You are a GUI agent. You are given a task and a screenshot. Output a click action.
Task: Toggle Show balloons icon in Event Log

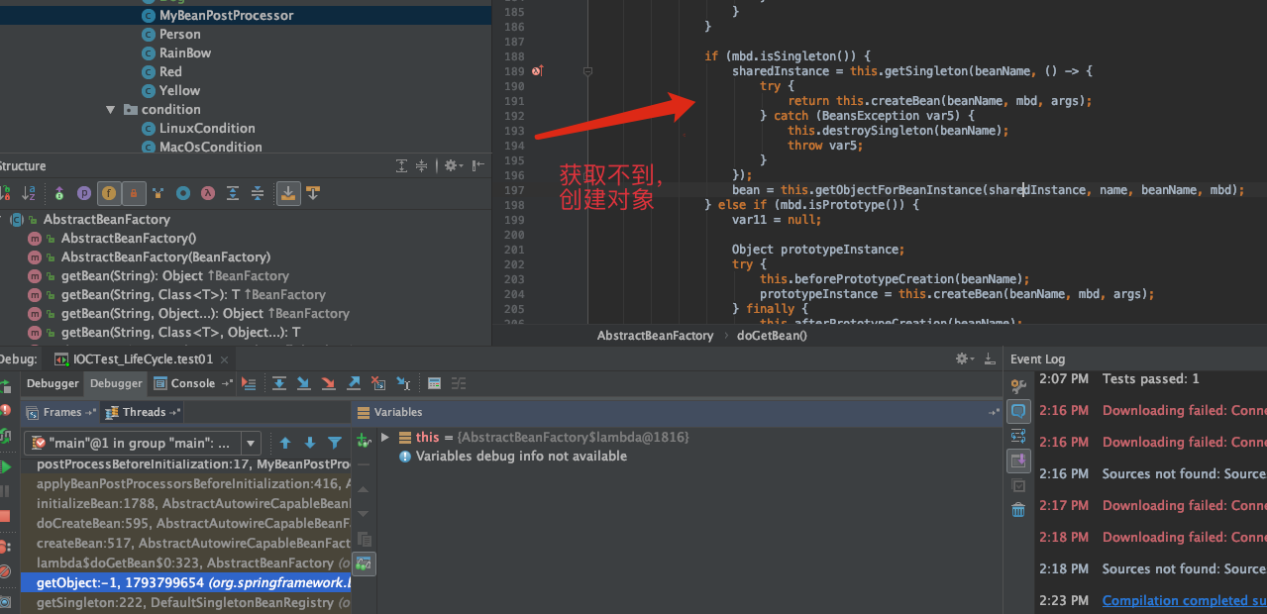[1018, 410]
